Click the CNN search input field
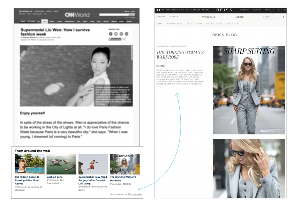Screen dimensions: 302x208 point(114,15)
